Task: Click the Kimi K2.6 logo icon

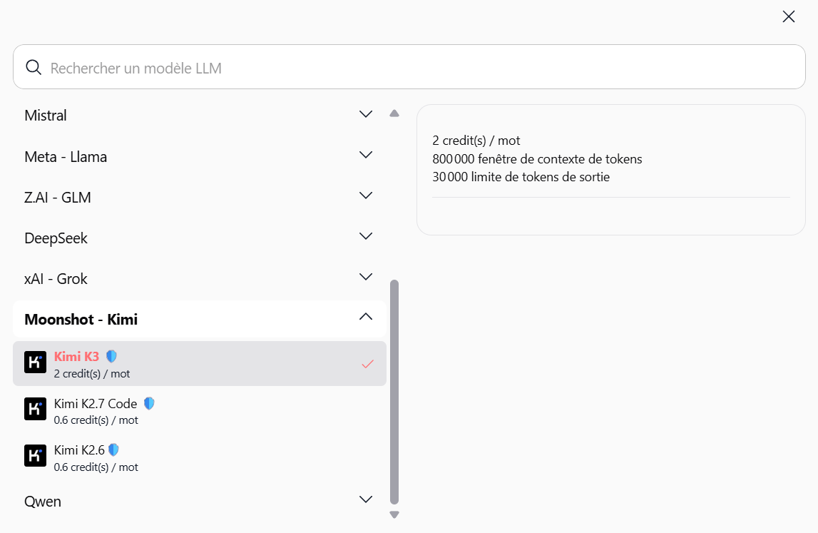Action: pyautogui.click(x=35, y=456)
